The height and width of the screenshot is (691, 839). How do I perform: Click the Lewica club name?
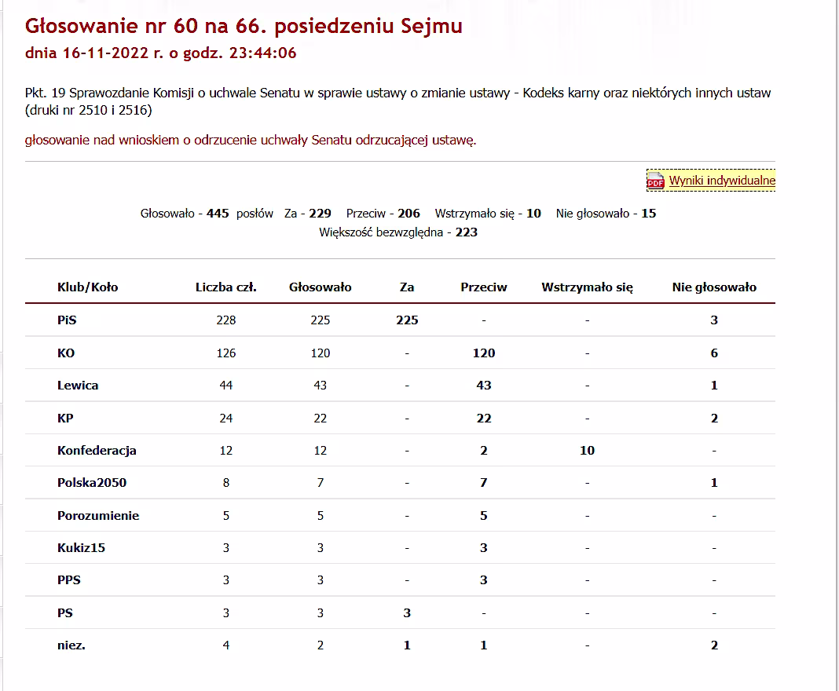78,386
